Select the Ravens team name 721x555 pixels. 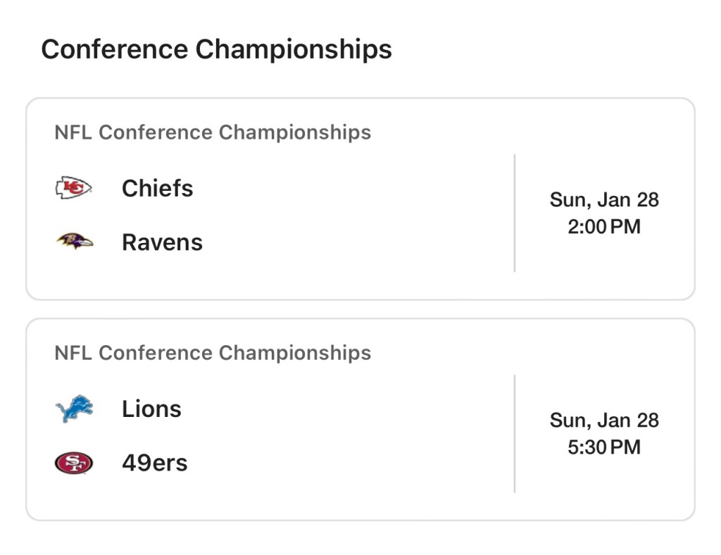pyautogui.click(x=162, y=242)
